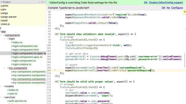Click the auth.service.ts file icon
186x104 pixels.
pos(8,101)
